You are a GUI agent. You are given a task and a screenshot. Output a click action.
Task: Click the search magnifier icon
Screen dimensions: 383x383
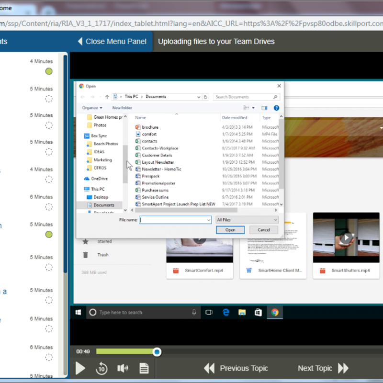[275, 97]
